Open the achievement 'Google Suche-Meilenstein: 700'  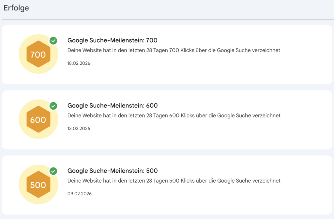(112, 40)
